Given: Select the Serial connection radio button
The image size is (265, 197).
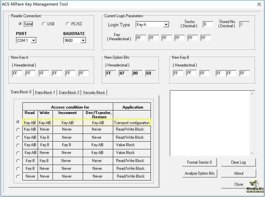Looking at the screenshot, I should click(x=20, y=24).
